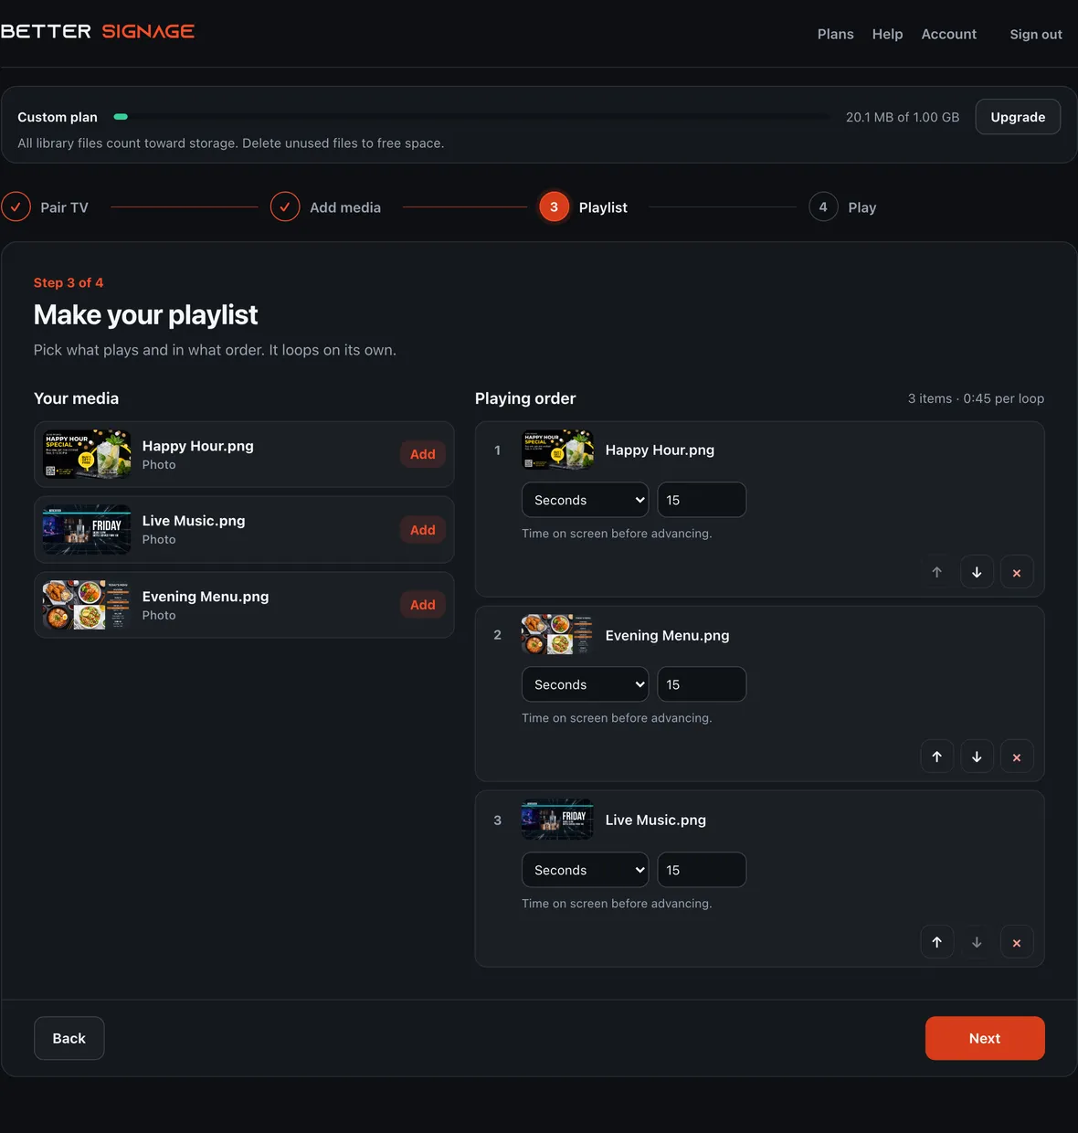Move Evening Menu.png up in playing order
The image size is (1078, 1133).
tap(936, 757)
